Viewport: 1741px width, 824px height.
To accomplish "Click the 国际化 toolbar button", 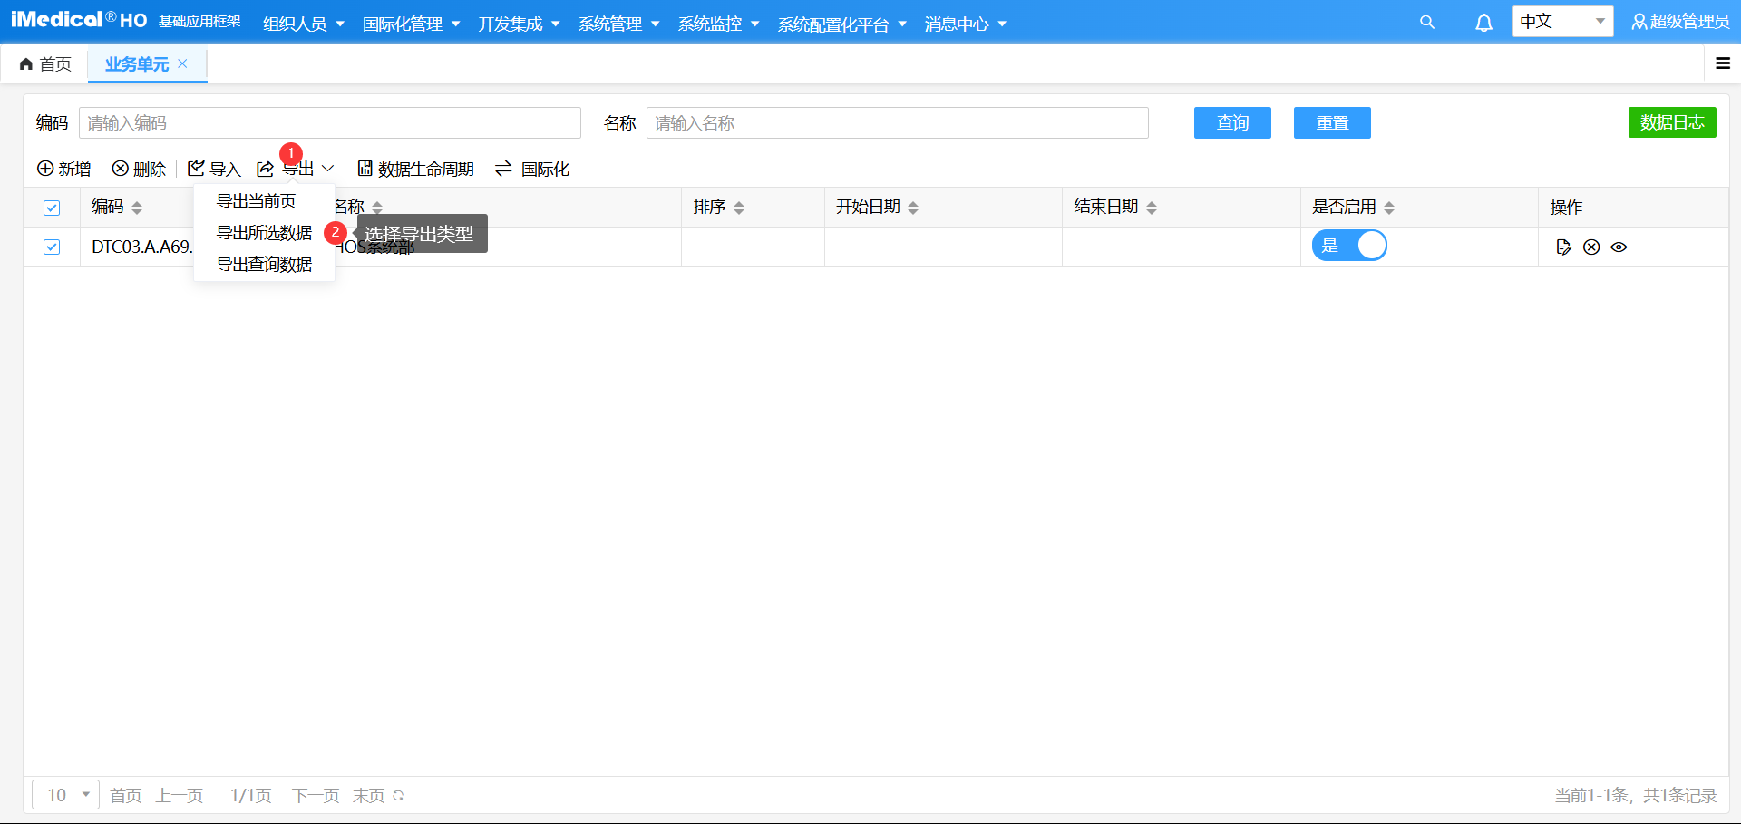I will [532, 169].
